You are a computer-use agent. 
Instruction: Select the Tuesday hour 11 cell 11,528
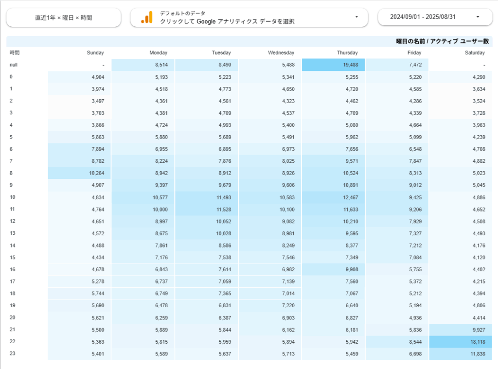tap(206, 210)
